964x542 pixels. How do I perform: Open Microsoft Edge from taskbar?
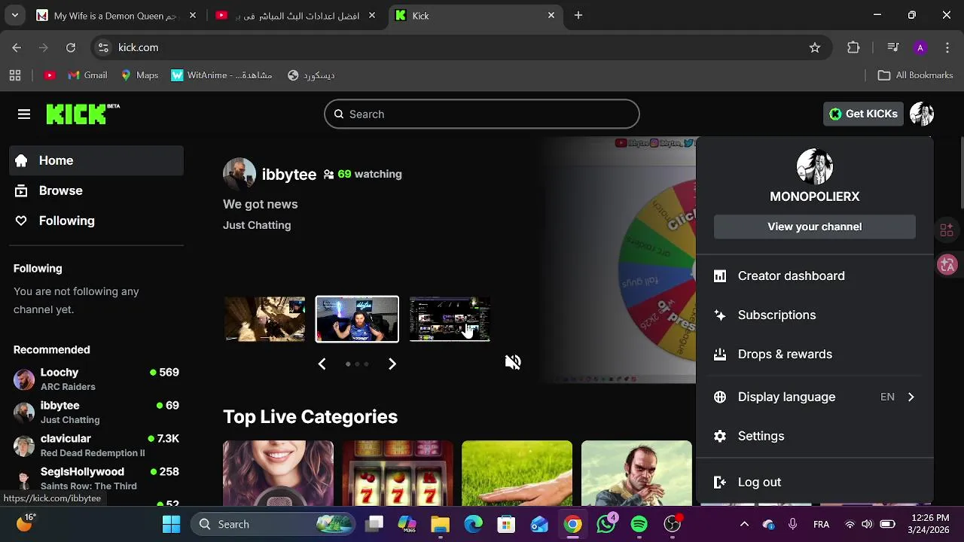tap(474, 524)
